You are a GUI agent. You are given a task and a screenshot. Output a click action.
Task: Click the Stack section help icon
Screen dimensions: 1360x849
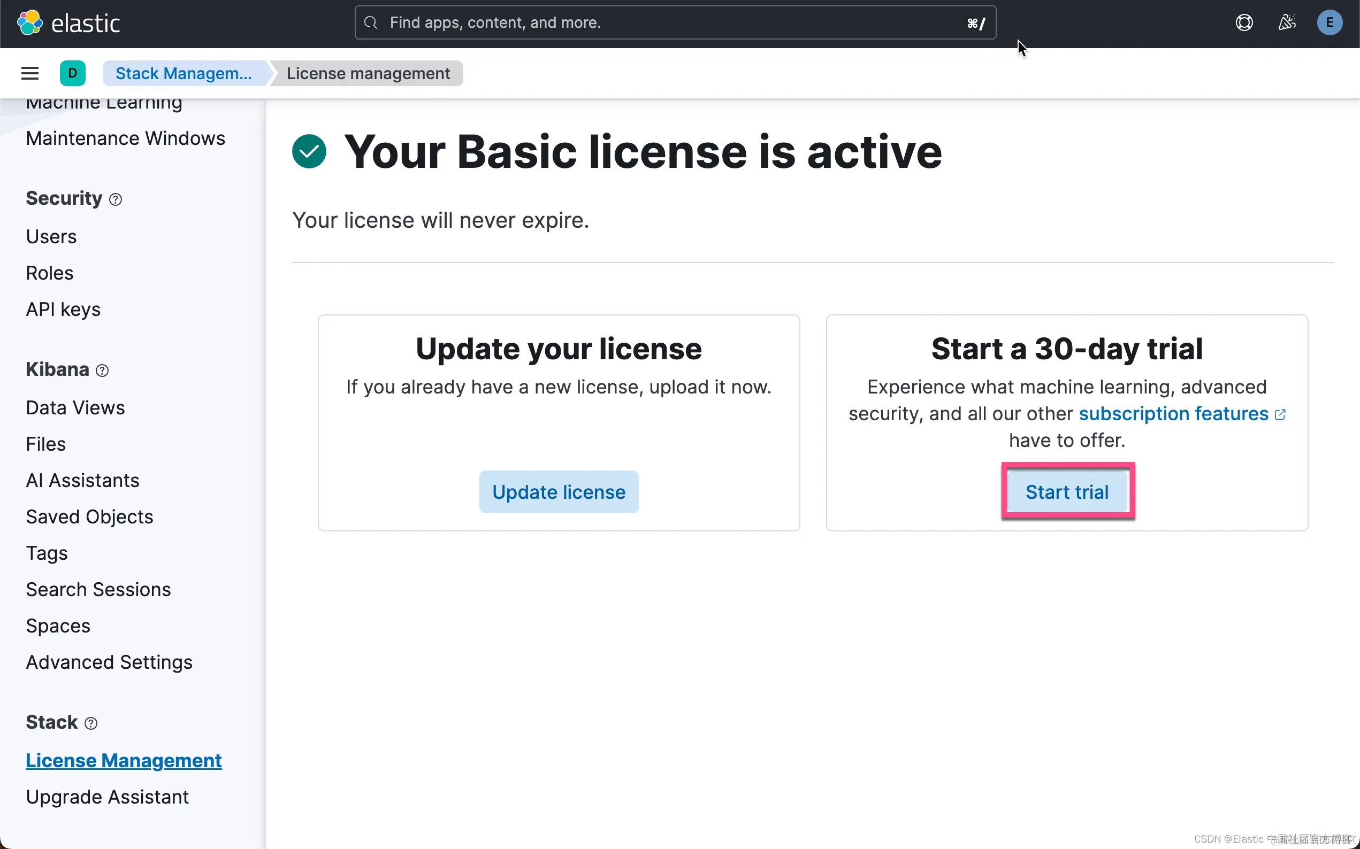[91, 723]
